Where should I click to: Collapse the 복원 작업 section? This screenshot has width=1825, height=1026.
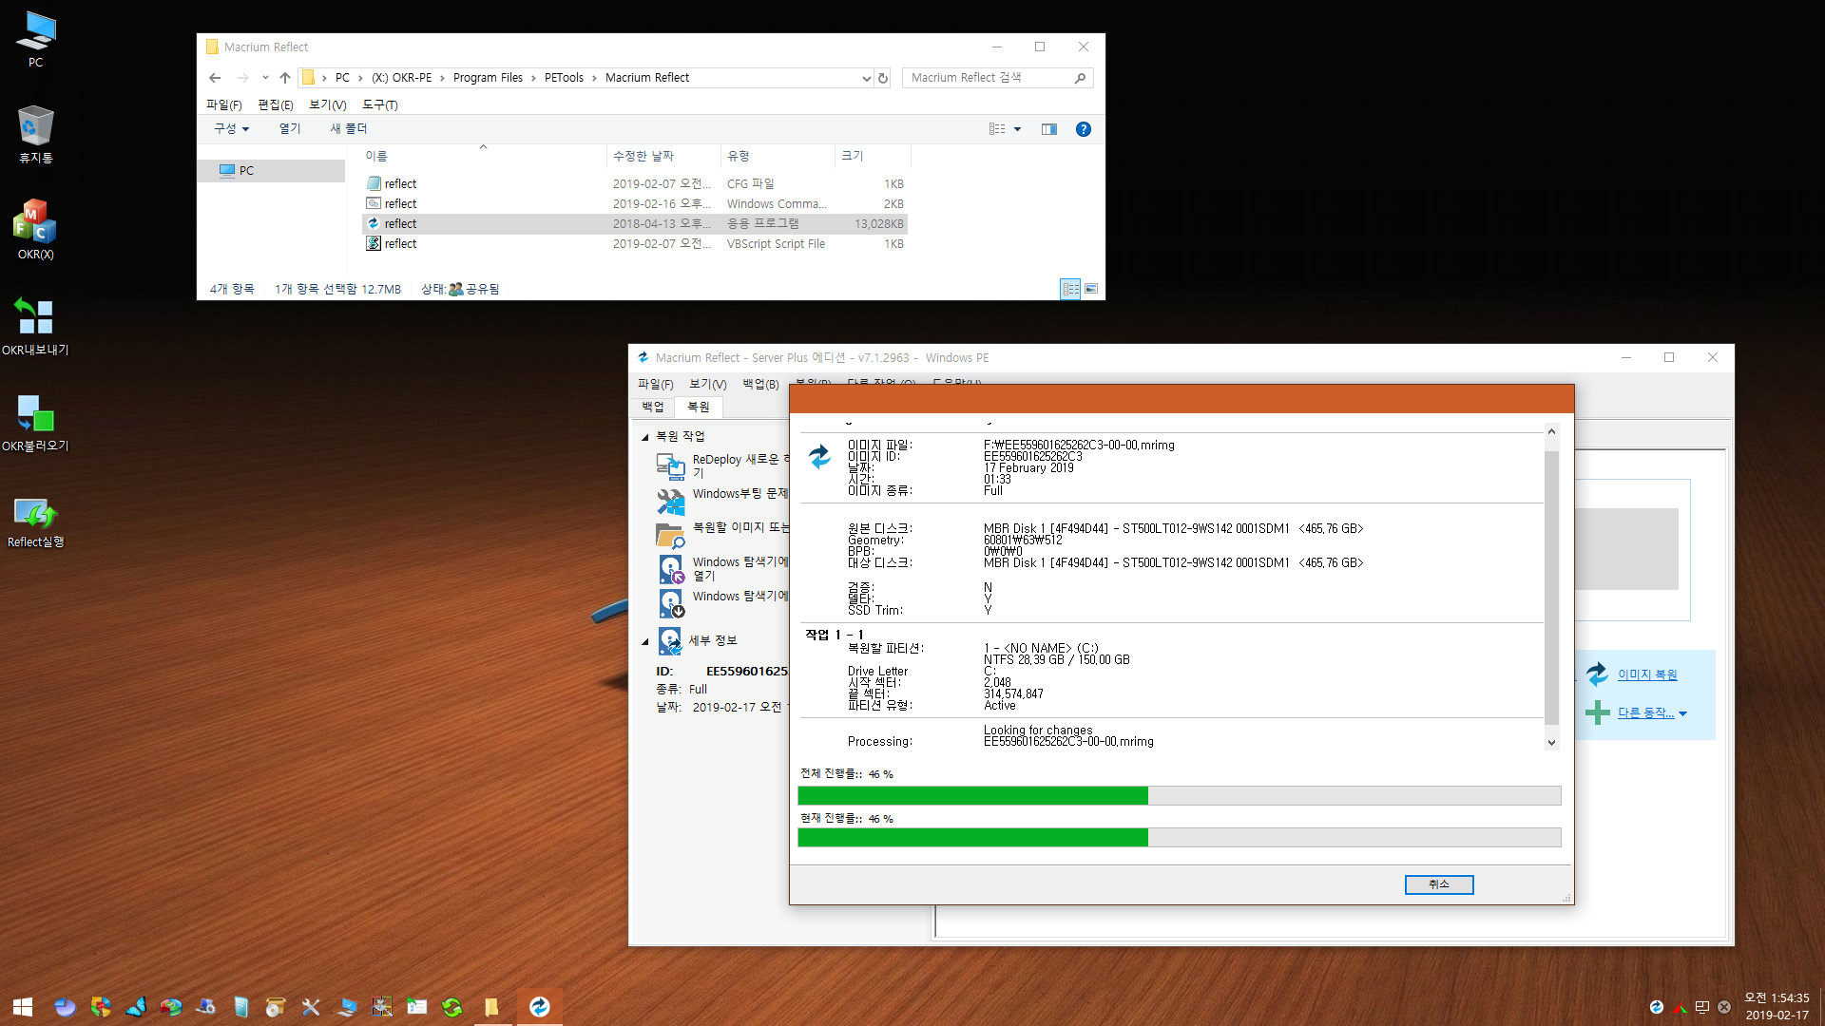tap(645, 437)
